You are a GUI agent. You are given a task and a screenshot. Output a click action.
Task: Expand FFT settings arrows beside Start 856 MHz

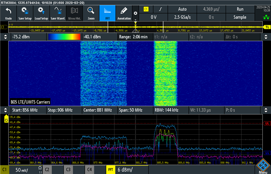tap(5, 110)
